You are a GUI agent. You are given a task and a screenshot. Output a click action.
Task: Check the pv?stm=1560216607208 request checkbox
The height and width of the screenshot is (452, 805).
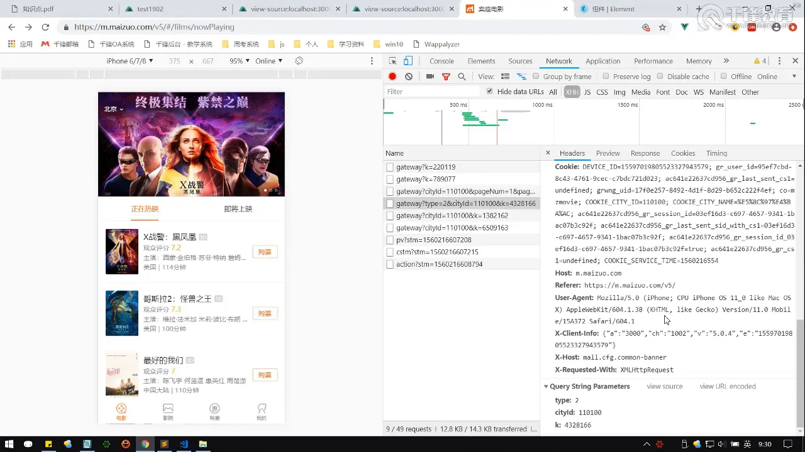(390, 240)
